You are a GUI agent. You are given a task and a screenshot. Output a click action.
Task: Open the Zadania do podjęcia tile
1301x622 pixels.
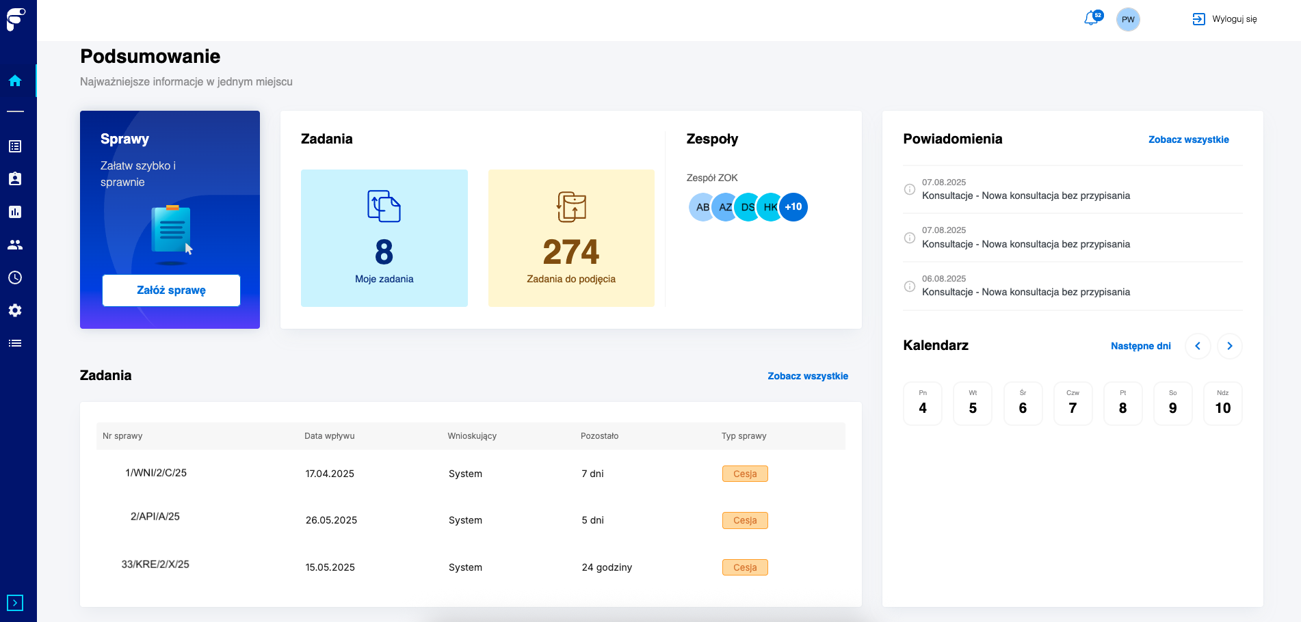point(571,238)
